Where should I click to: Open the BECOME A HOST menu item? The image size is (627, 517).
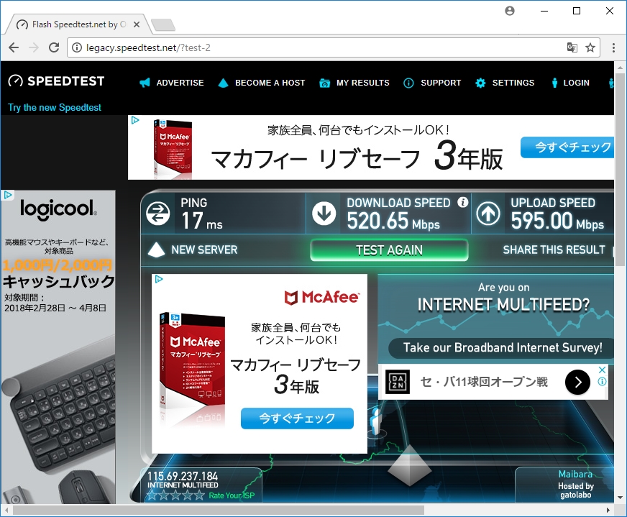pyautogui.click(x=270, y=83)
